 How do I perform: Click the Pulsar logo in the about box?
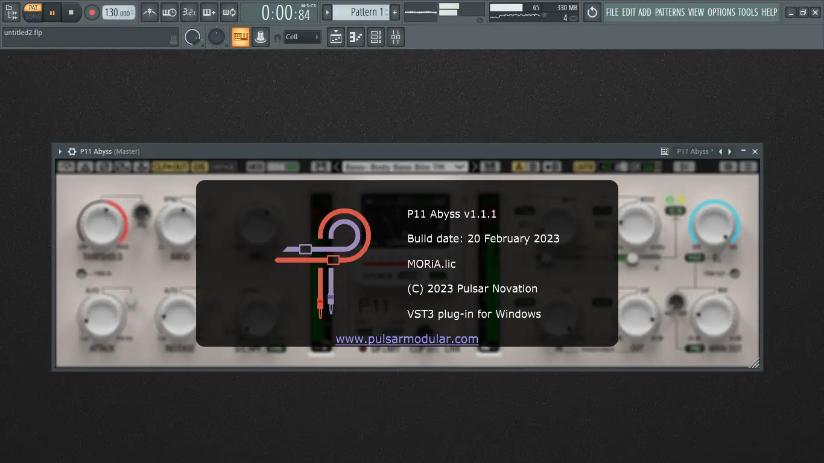point(323,263)
